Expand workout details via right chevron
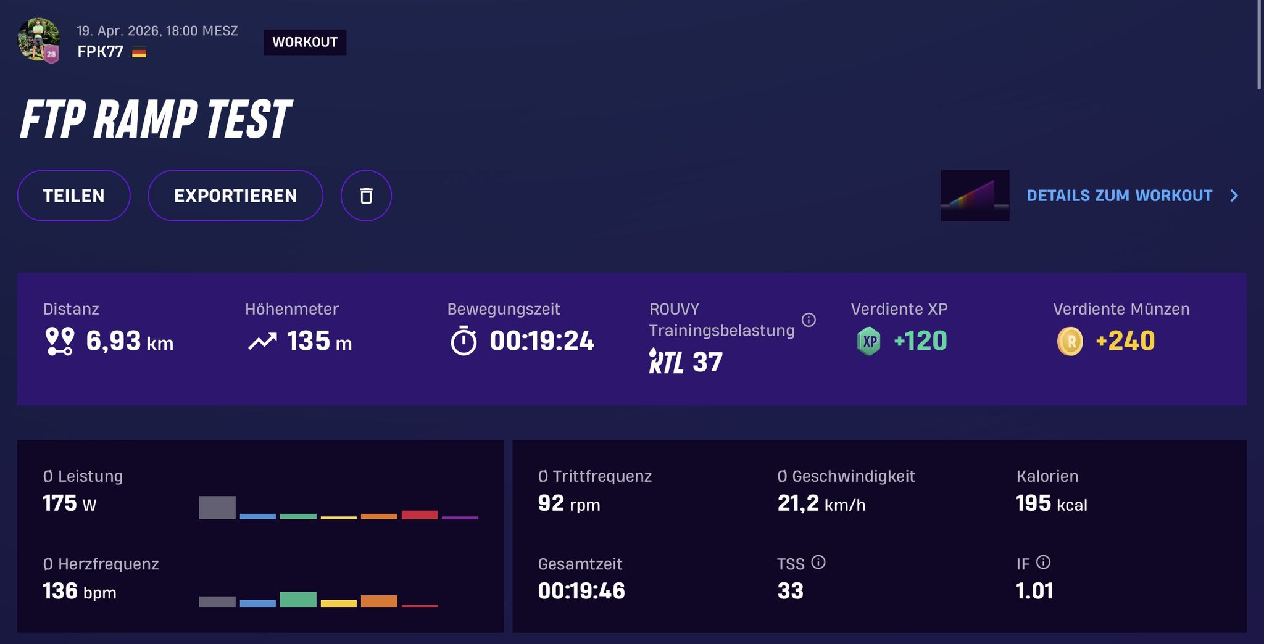 1234,196
